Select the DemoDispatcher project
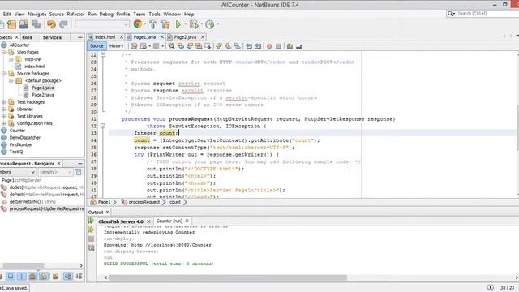 [x=25, y=137]
